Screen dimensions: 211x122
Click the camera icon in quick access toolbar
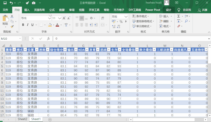tap(34, 3)
